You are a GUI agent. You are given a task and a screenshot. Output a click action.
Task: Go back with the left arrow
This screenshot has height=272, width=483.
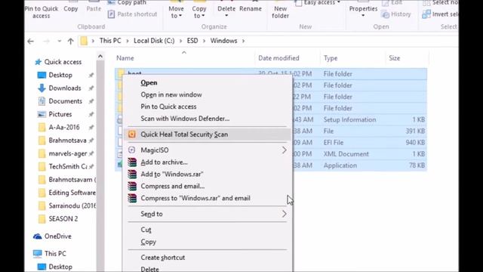pyautogui.click(x=30, y=41)
